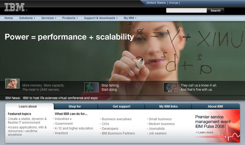Viewport: 245px width, 145px height.
Task: Click the IBM logo
Action: click(15, 7)
